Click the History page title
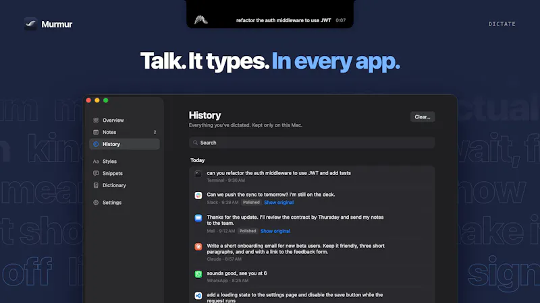This screenshot has height=303, width=540. coord(205,115)
